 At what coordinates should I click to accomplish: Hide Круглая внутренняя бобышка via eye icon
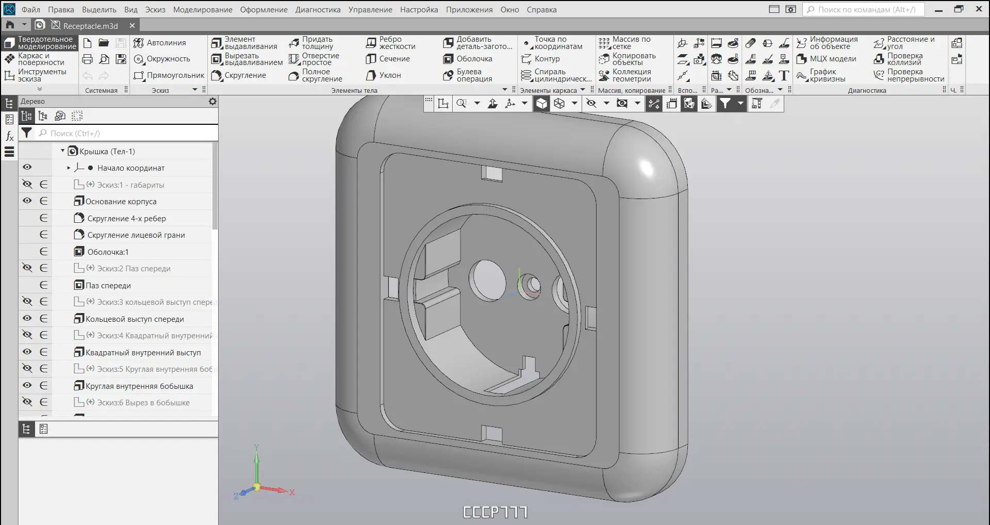pos(27,385)
